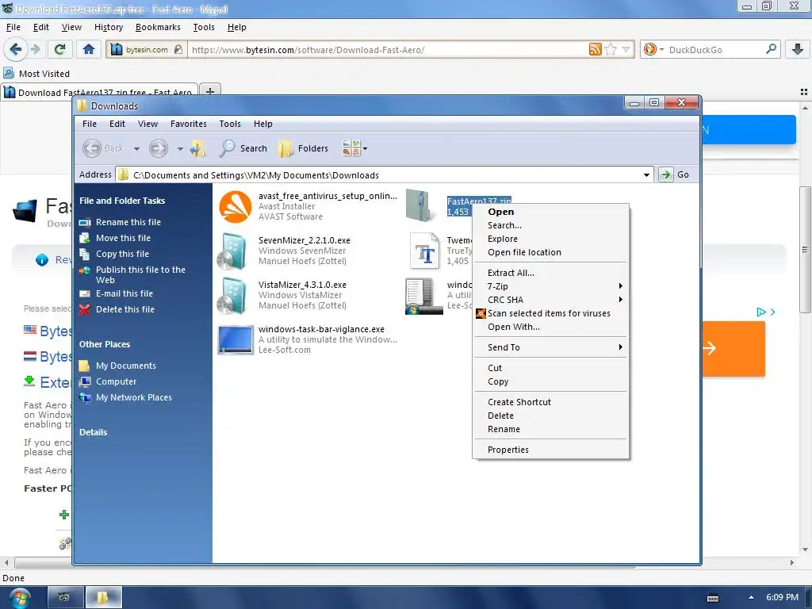Image resolution: width=812 pixels, height=609 pixels.
Task: Collapse the Other Places header
Action: point(105,344)
